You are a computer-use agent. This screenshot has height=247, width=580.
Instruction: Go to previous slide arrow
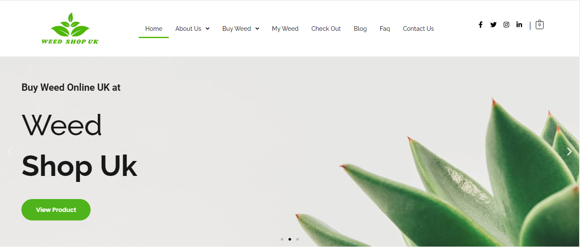[x=10, y=151]
